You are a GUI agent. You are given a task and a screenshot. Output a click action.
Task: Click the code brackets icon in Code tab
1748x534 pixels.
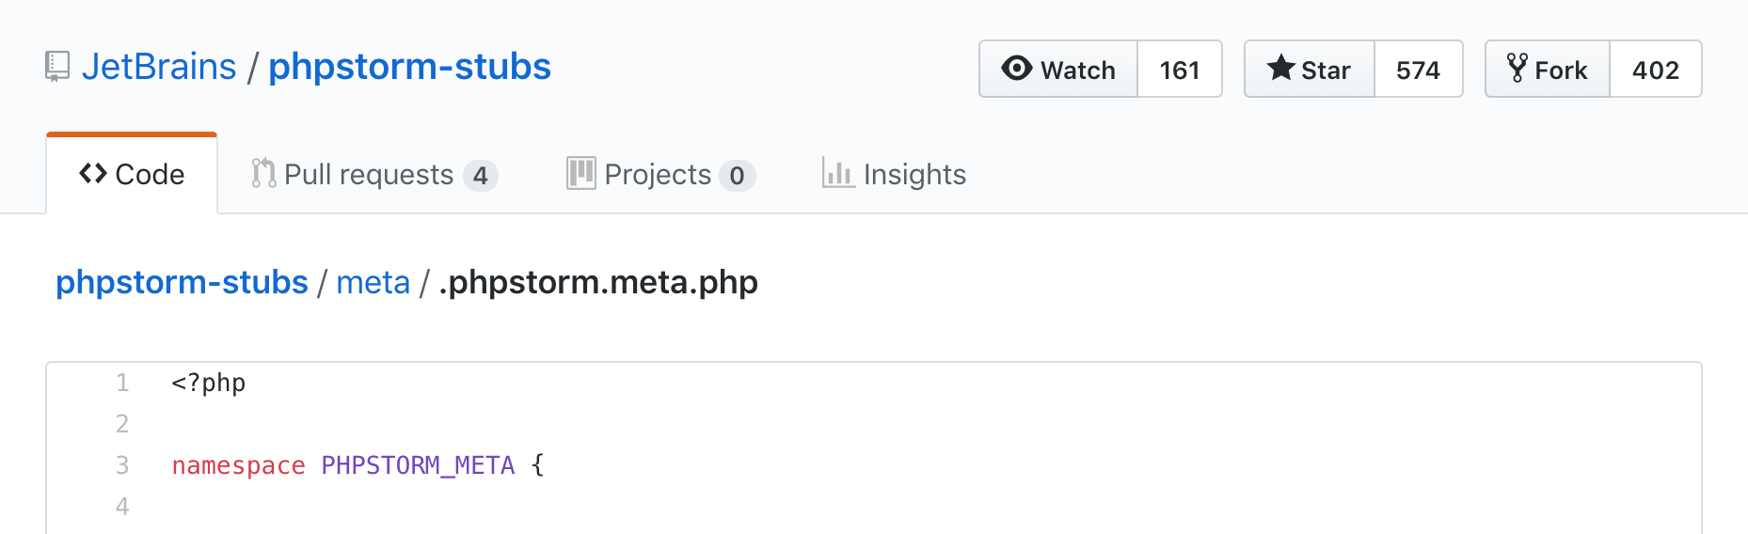point(93,173)
